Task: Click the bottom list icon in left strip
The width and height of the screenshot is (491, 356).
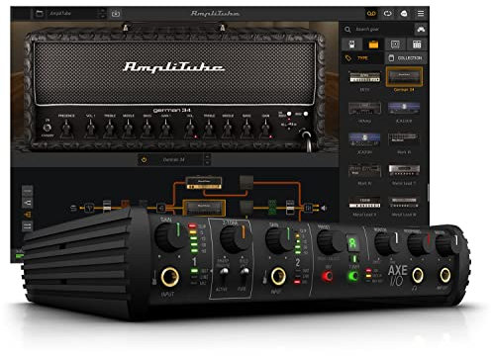Action: pos(28,226)
